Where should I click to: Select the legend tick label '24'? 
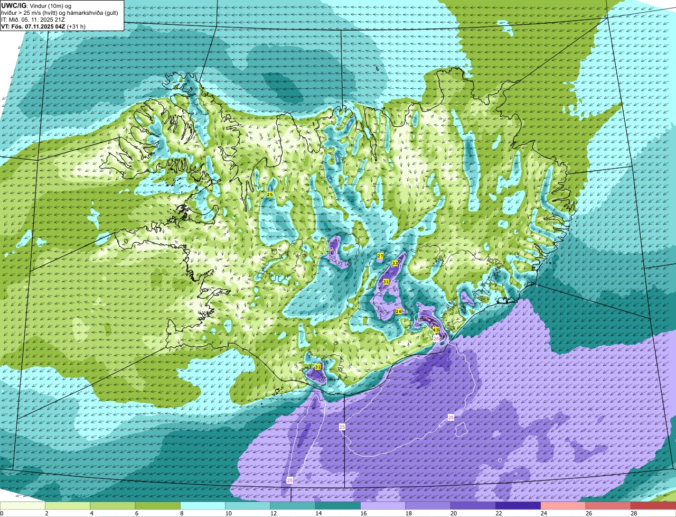(543, 513)
